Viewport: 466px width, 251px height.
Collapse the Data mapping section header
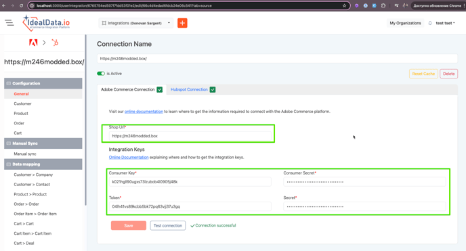point(43,164)
